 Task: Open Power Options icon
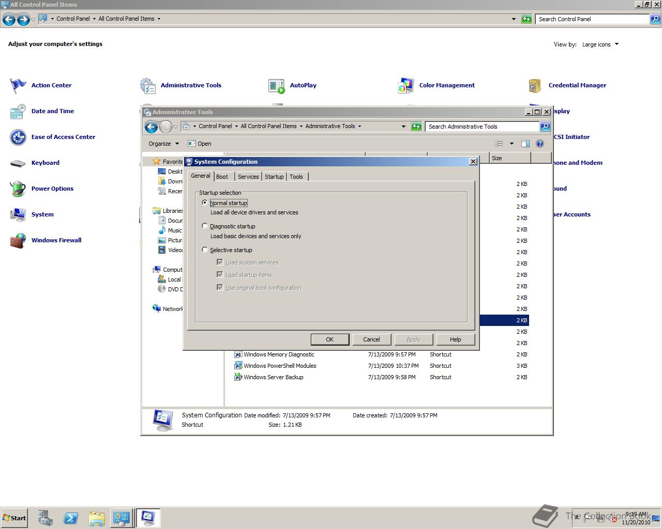[18, 189]
